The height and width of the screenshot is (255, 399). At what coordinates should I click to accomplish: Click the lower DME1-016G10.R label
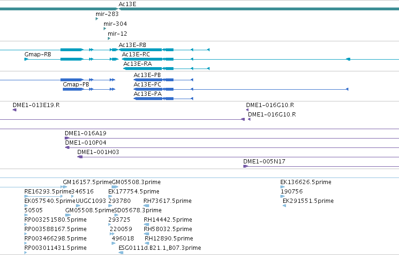click(272, 115)
